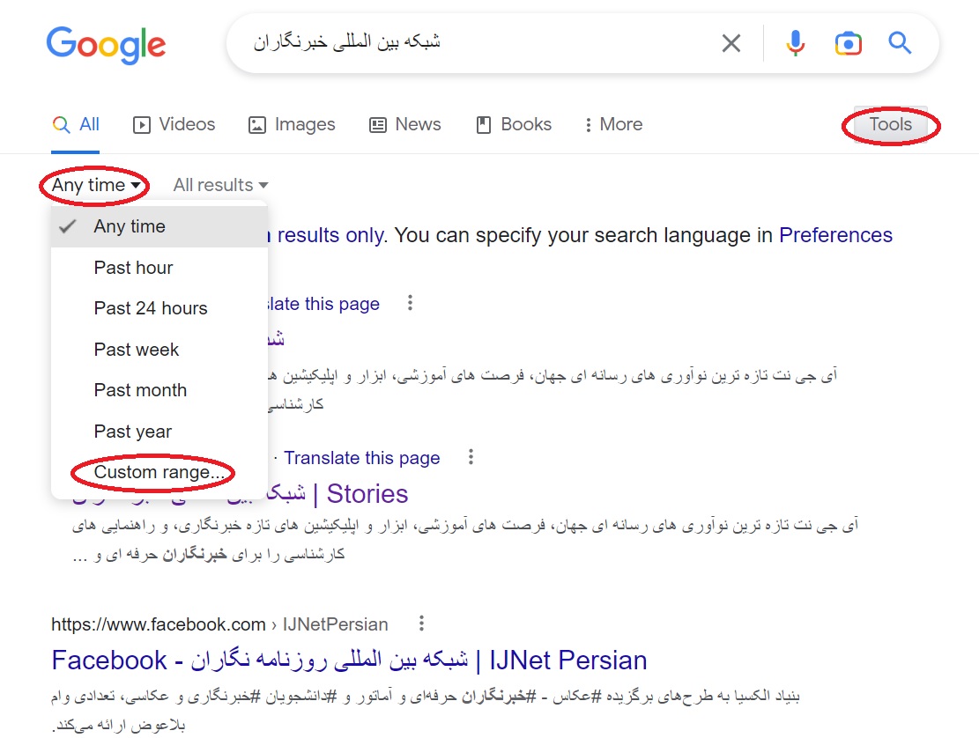Viewport: 979px width, 738px height.
Task: Switch to the News tab
Action: tap(405, 124)
